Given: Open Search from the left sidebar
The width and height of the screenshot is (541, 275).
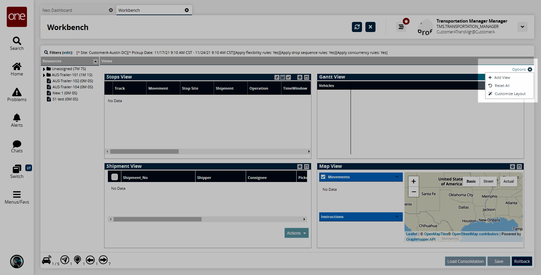Looking at the screenshot, I should click(17, 43).
